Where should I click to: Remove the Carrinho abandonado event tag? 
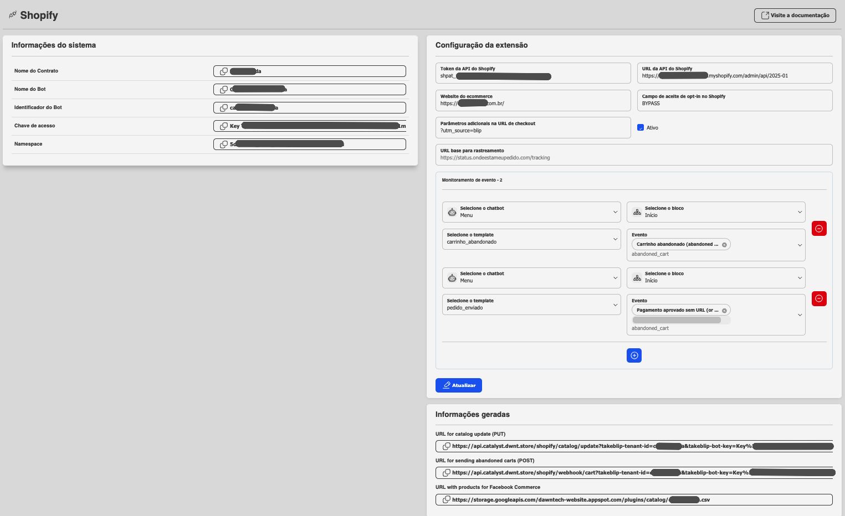pos(724,245)
